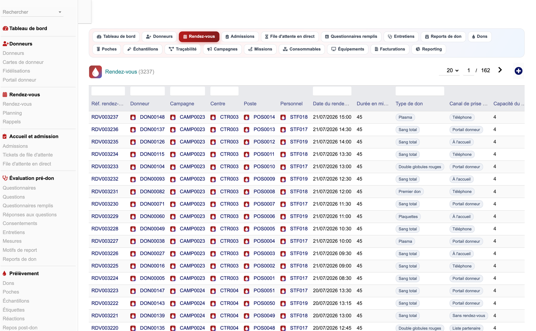Click the Prélèvement drop icon in sidebar
The height and width of the screenshot is (331, 536).
(x=4, y=274)
